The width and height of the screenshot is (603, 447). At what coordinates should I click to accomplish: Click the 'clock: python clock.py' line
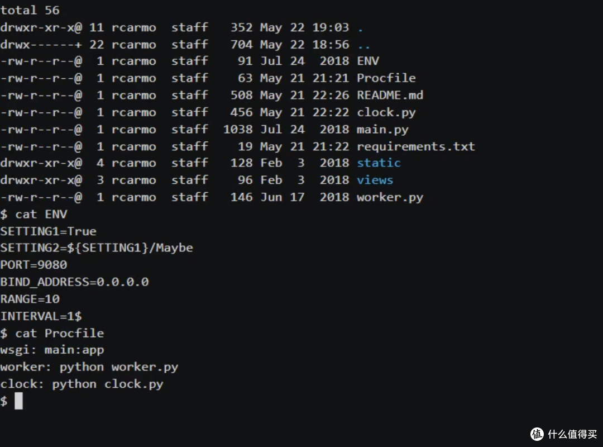[x=82, y=384]
